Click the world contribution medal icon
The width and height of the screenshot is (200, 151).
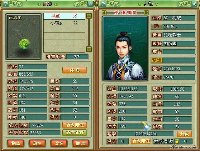point(177,141)
